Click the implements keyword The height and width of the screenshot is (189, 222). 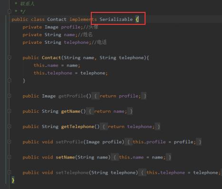(x=83, y=20)
